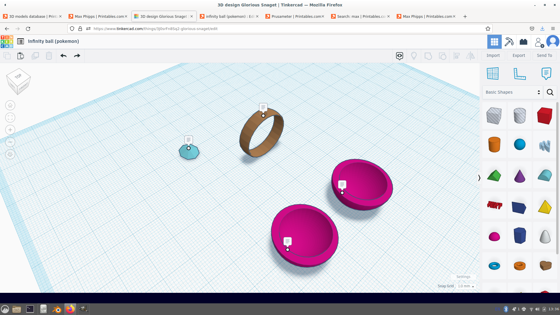This screenshot has width=560, height=315.
Task: Switch to infinity ball pokemon tab
Action: [x=229, y=16]
